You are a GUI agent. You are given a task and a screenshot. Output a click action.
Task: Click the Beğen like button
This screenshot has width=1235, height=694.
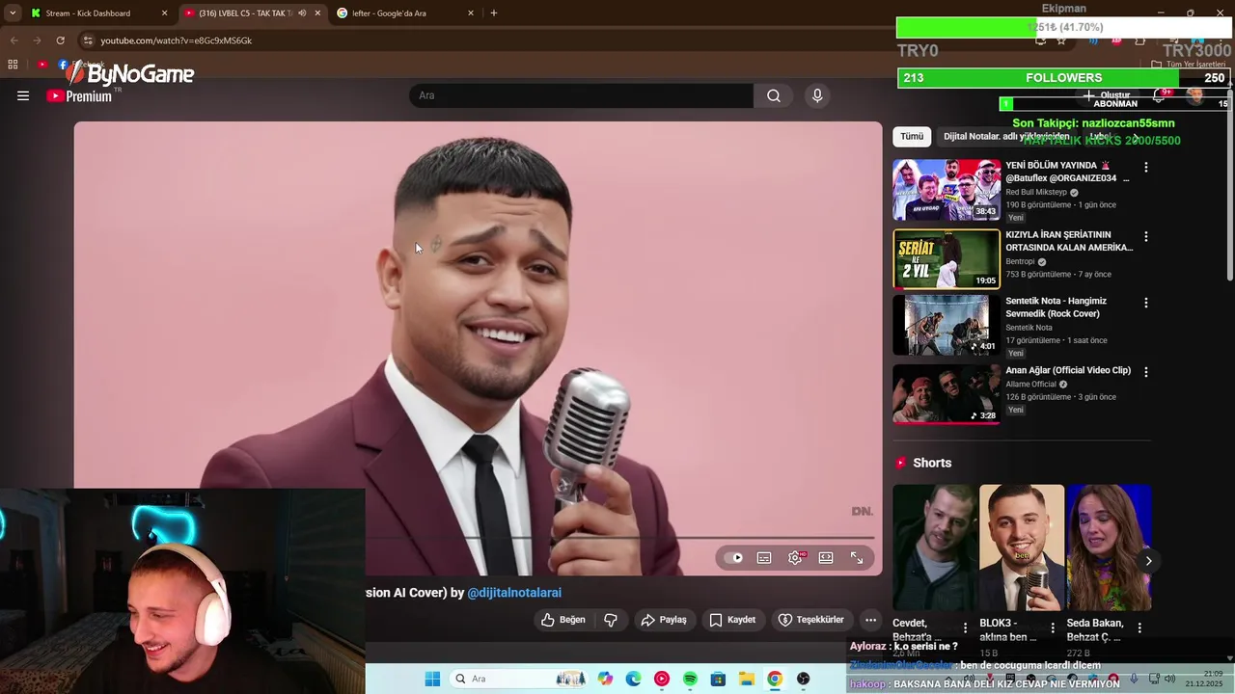click(563, 620)
